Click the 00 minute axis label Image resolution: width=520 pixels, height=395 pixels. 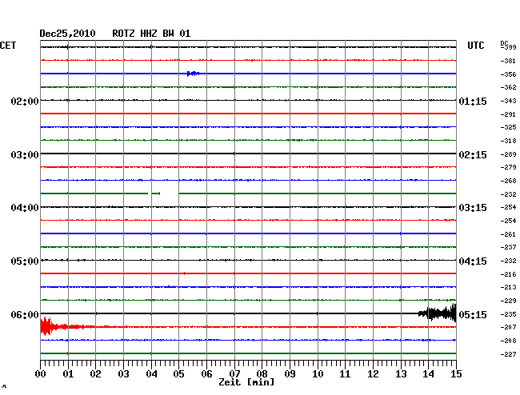(41, 374)
